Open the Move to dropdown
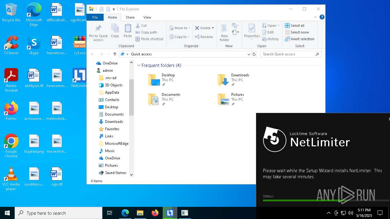This screenshot has width=390, height=219. click(180, 28)
